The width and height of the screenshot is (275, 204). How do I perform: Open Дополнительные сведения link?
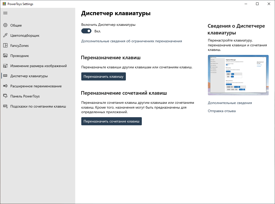[x=230, y=103]
